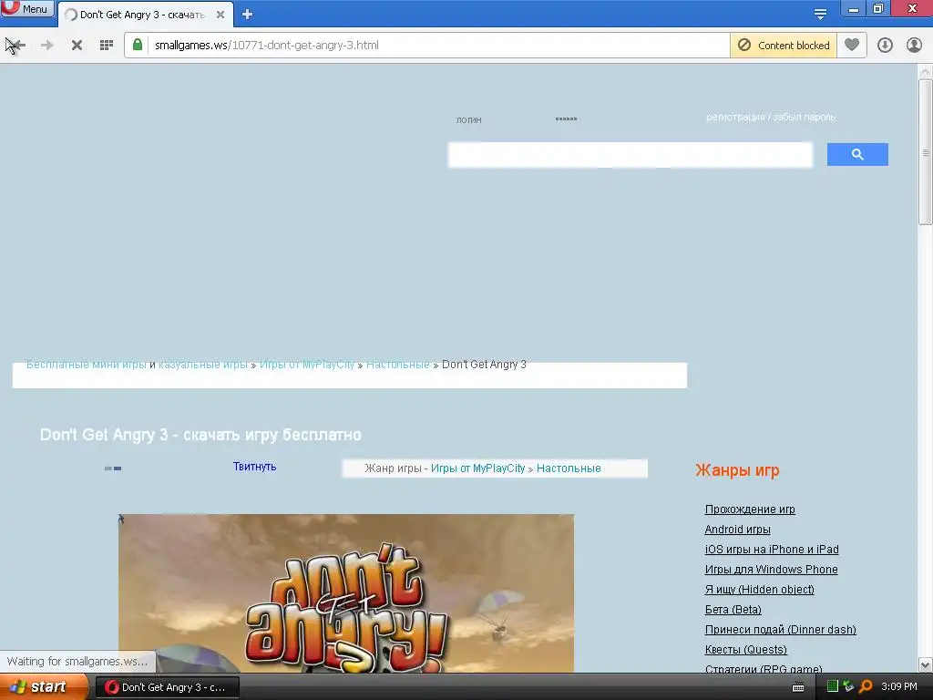
Task: Add page to bookmarks with heart icon
Action: (852, 46)
